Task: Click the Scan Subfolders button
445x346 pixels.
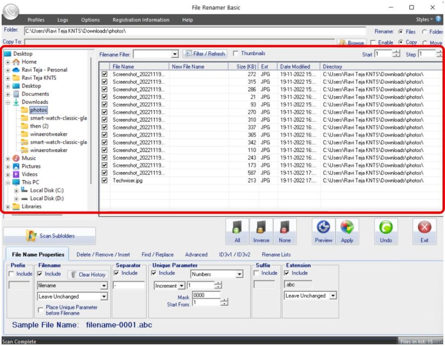Action: tap(50, 236)
